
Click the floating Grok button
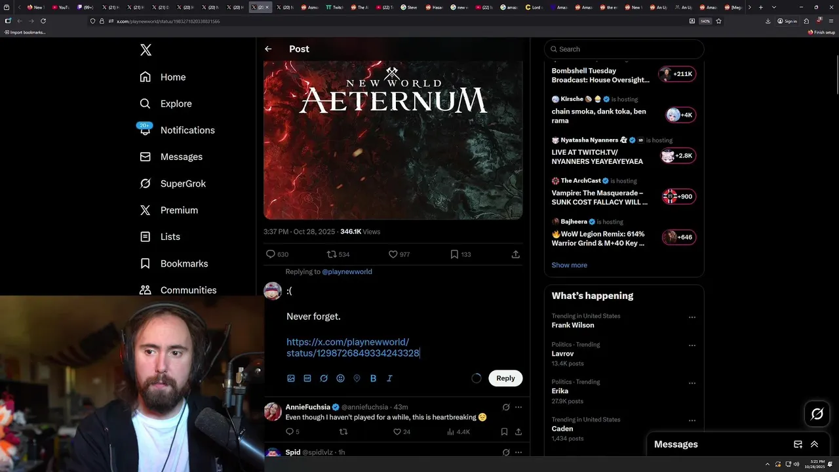(817, 414)
